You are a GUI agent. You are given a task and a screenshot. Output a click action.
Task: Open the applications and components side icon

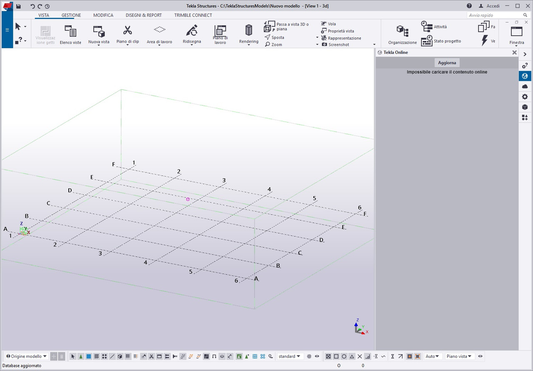click(x=525, y=118)
